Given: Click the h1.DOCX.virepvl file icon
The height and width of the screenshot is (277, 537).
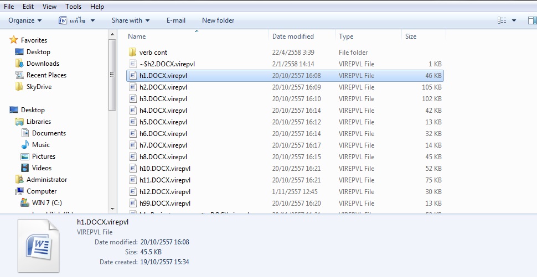Looking at the screenshot, I should [x=133, y=76].
